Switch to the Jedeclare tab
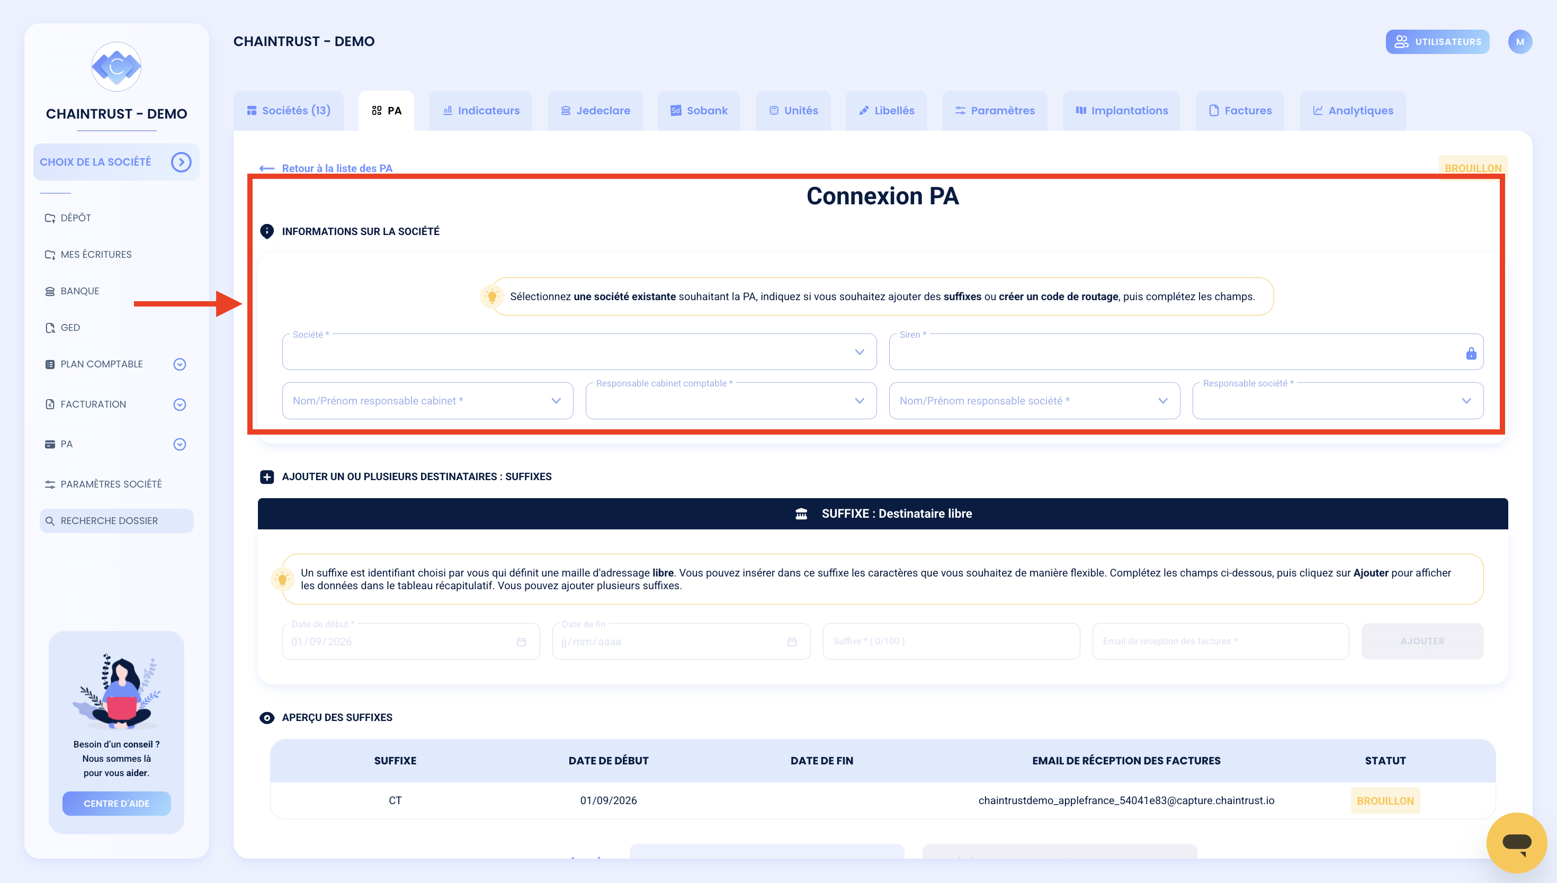 click(x=595, y=110)
